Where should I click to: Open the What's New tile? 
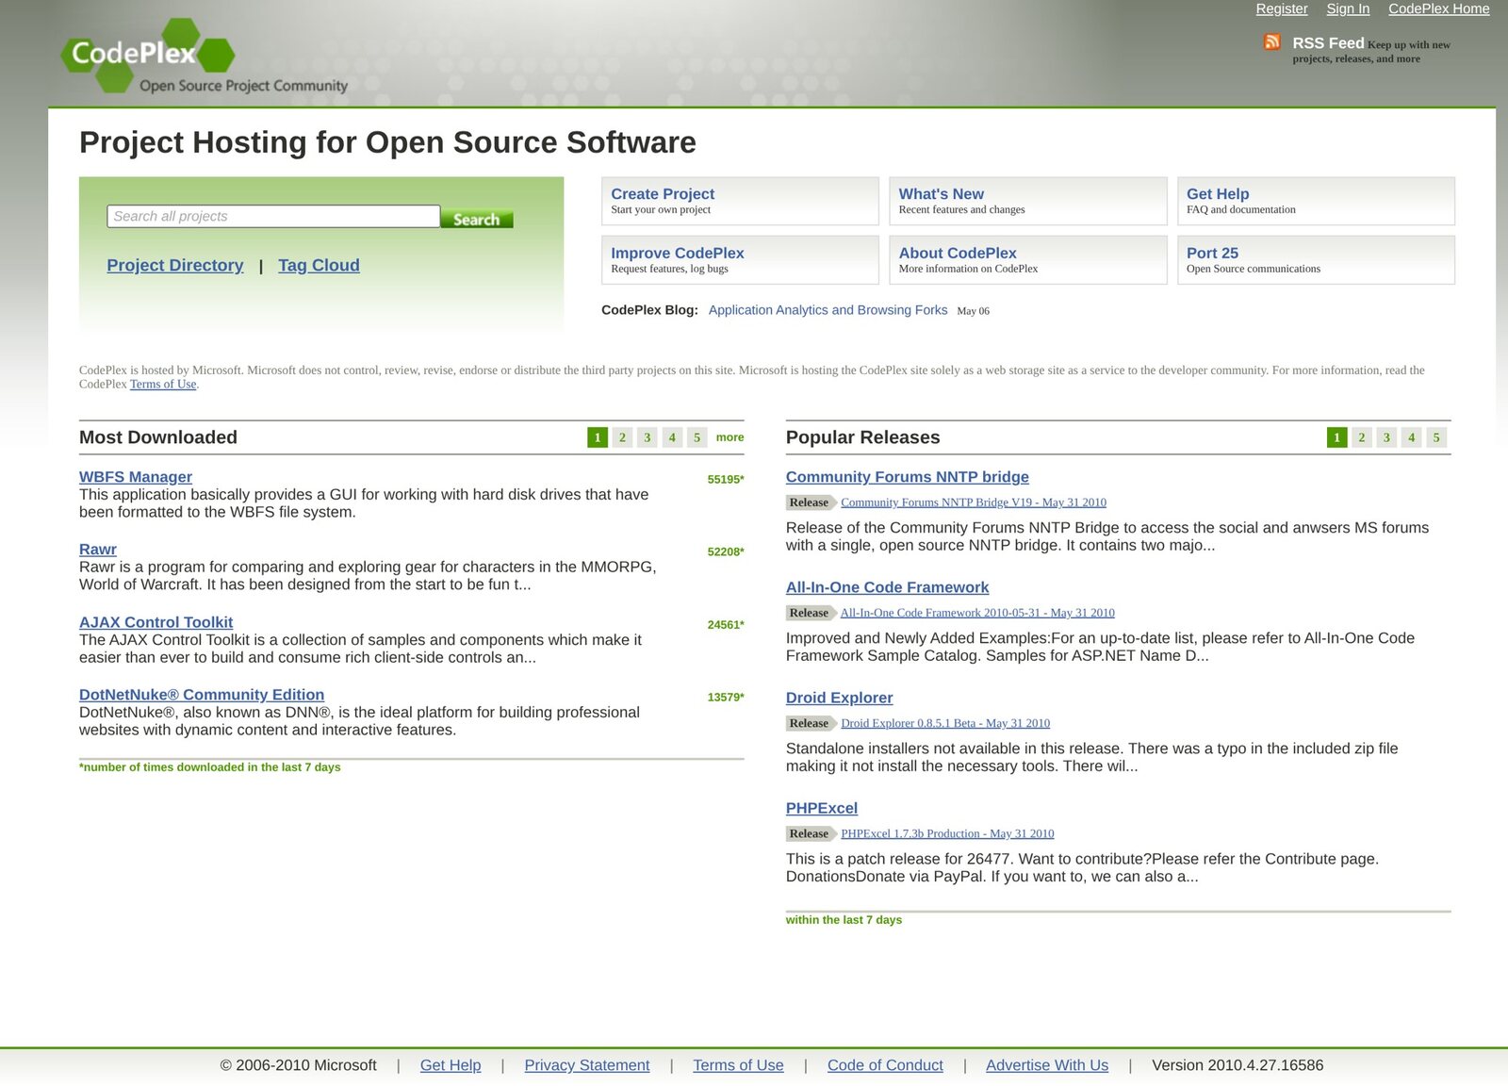click(1028, 201)
